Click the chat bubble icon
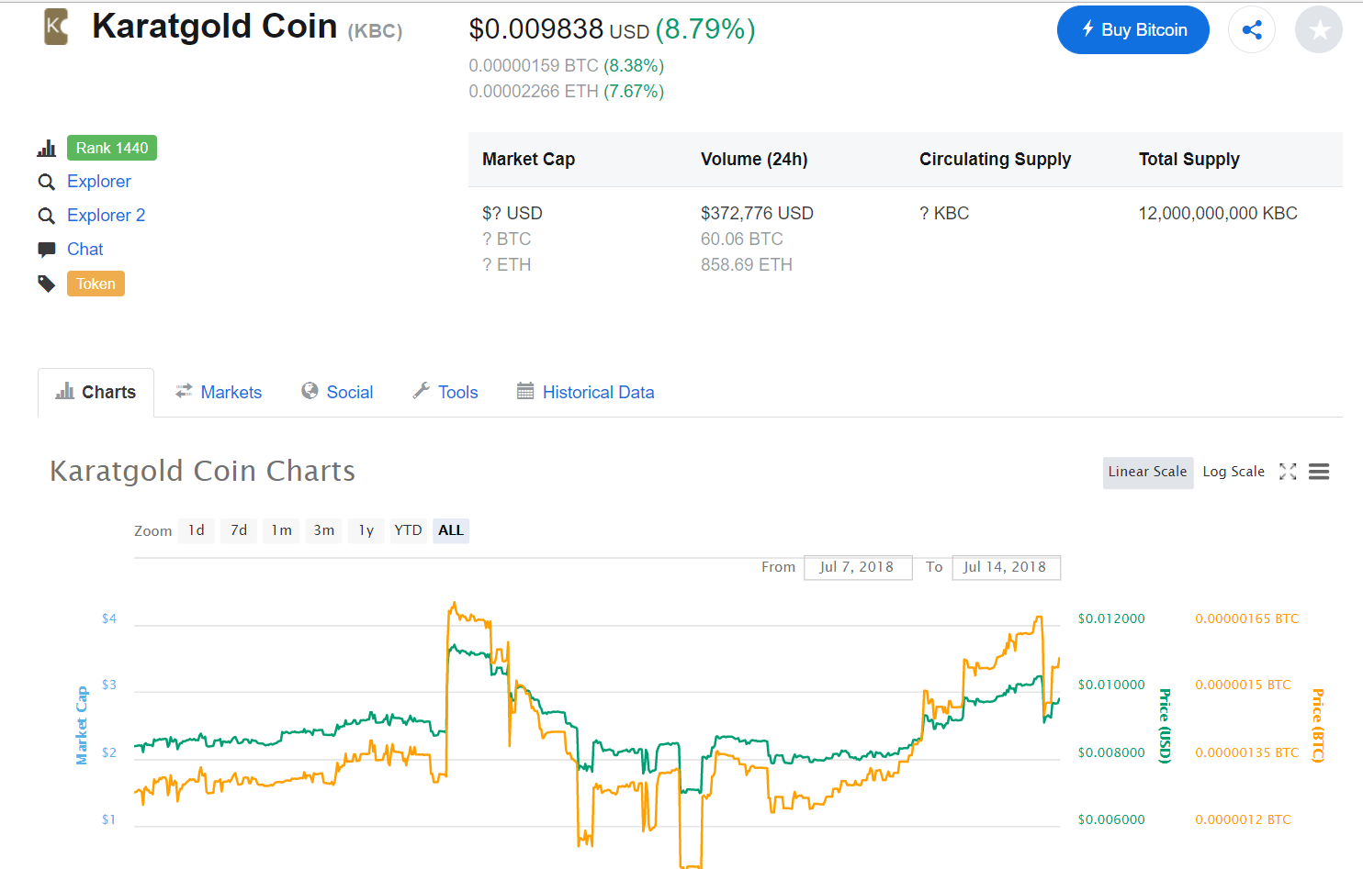The width and height of the screenshot is (1363, 869). (47, 250)
